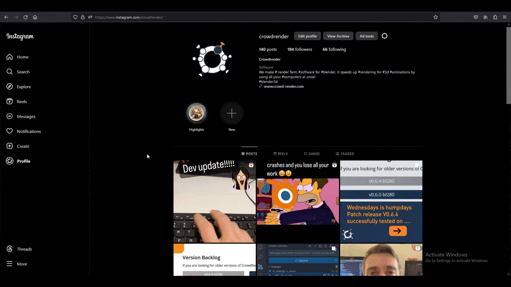This screenshot has width=511, height=287.
Task: Open the 66 following list
Action: coord(334,49)
